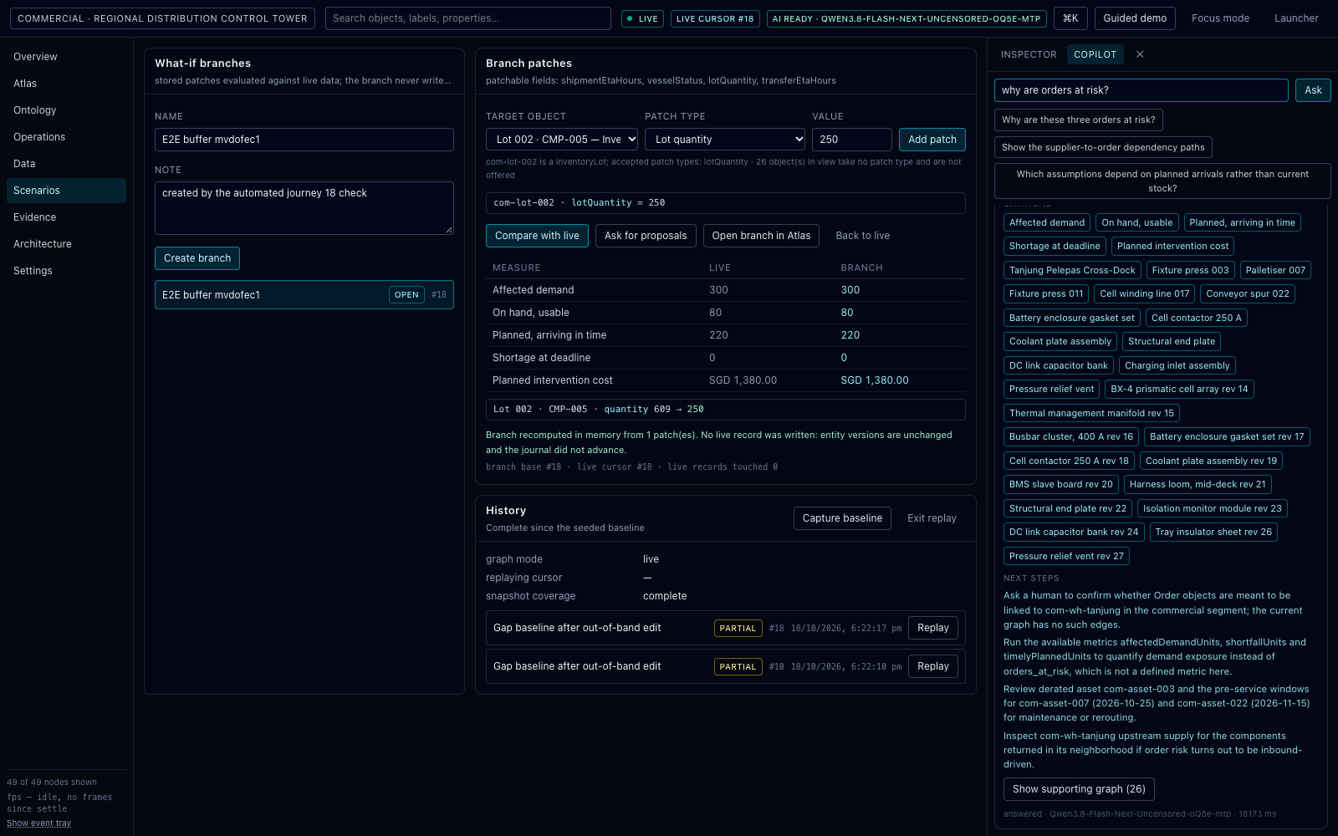
Task: Close the Copilot panel with the X icon
Action: click(x=1140, y=54)
